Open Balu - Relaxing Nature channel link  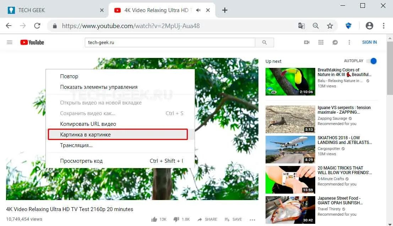[x=340, y=81]
